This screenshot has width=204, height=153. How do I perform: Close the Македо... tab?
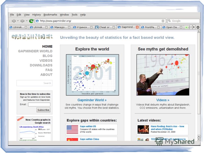(x=69, y=27)
